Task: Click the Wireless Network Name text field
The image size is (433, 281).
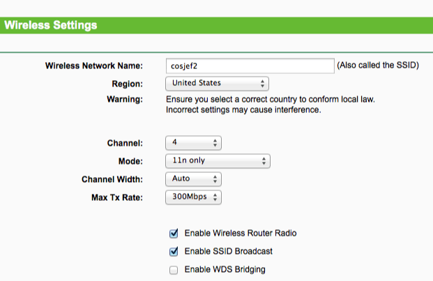Action: coord(250,66)
